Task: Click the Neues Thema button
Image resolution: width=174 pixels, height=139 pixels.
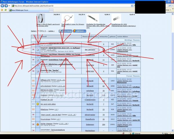Action: [x=65, y=31]
